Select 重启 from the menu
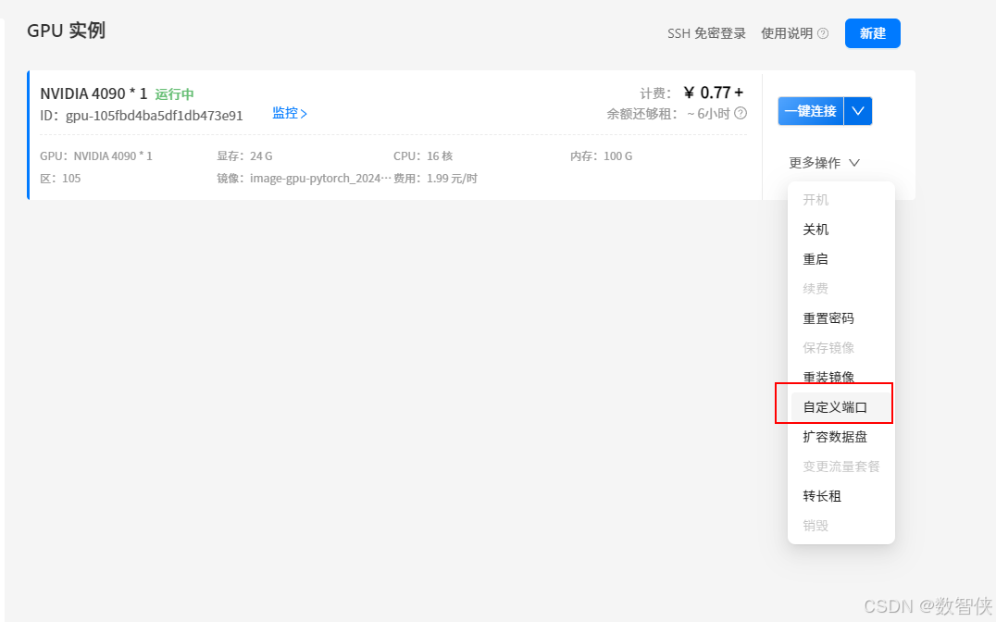 coord(815,259)
